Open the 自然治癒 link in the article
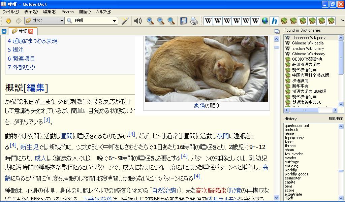 pyautogui.click(x=165, y=190)
